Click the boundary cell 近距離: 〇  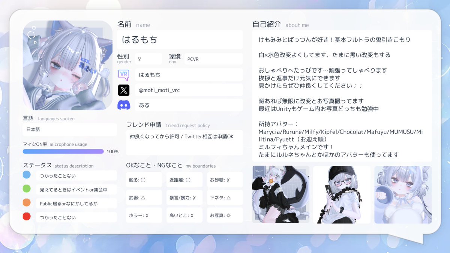pyautogui.click(x=184, y=180)
